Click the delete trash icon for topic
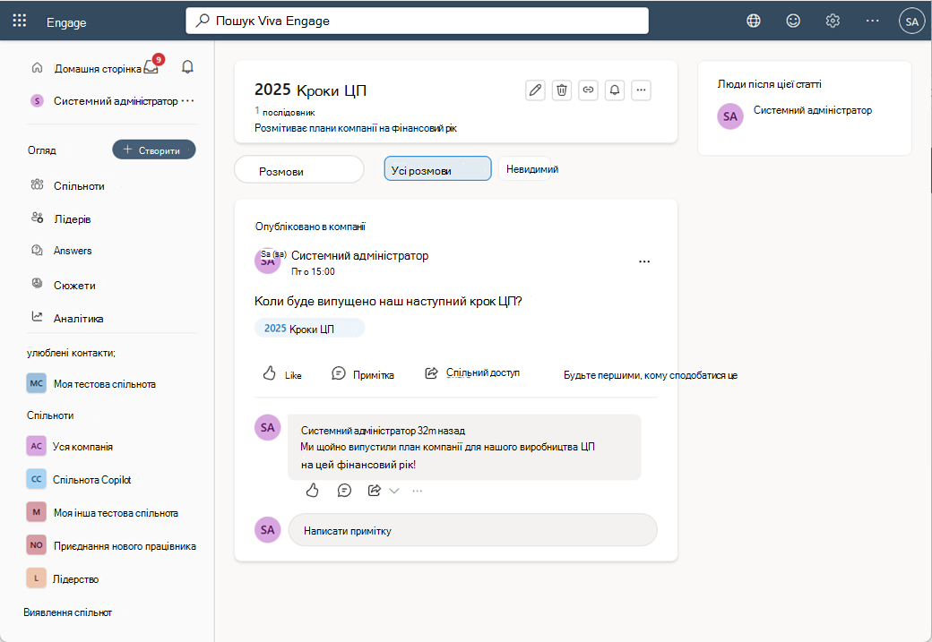The height and width of the screenshot is (642, 932). click(562, 90)
